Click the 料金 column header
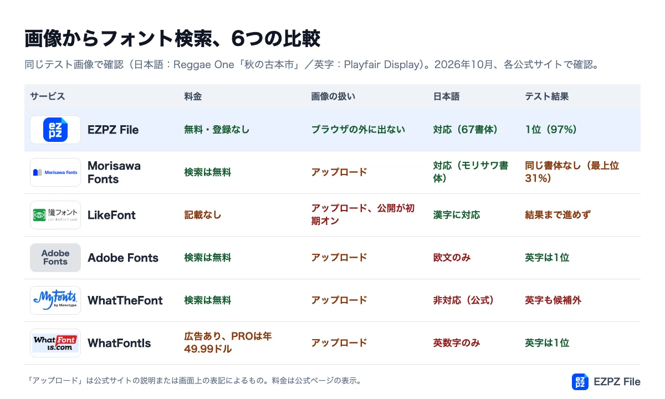The height and width of the screenshot is (399, 665). coord(193,96)
